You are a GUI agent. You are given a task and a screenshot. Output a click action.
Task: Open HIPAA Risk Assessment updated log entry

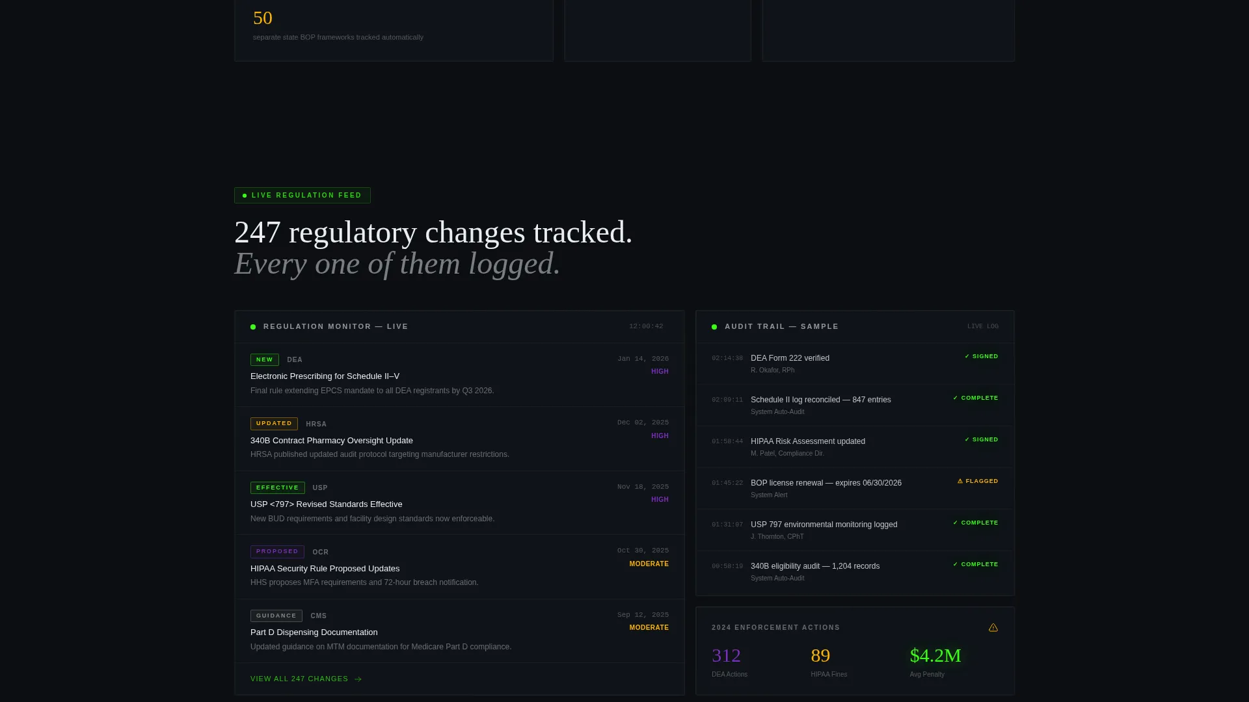click(x=855, y=447)
